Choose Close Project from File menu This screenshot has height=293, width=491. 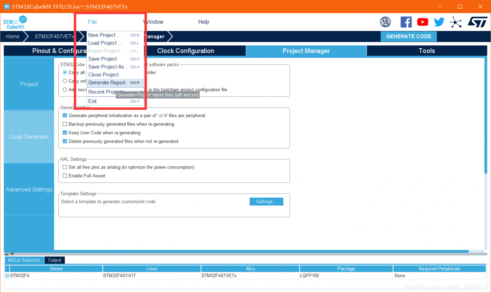coord(115,75)
